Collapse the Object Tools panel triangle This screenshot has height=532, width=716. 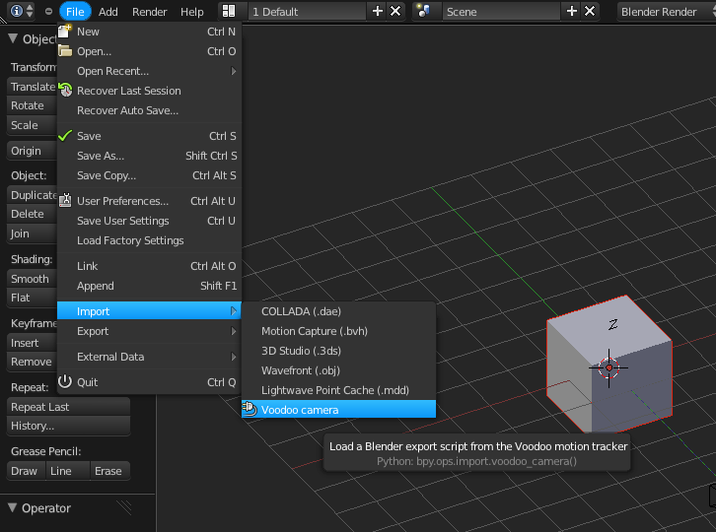coord(13,38)
